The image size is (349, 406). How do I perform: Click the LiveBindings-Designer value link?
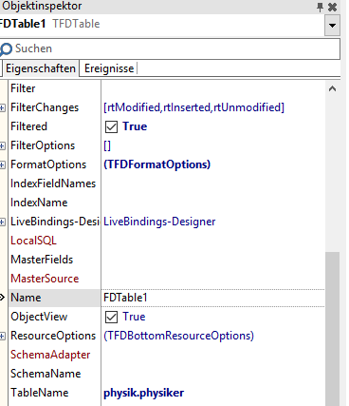pyautogui.click(x=159, y=222)
